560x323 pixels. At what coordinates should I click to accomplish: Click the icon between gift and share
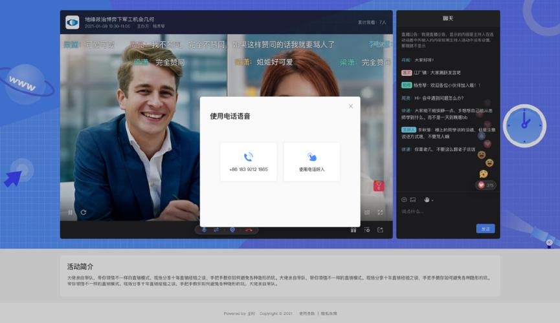(367, 230)
